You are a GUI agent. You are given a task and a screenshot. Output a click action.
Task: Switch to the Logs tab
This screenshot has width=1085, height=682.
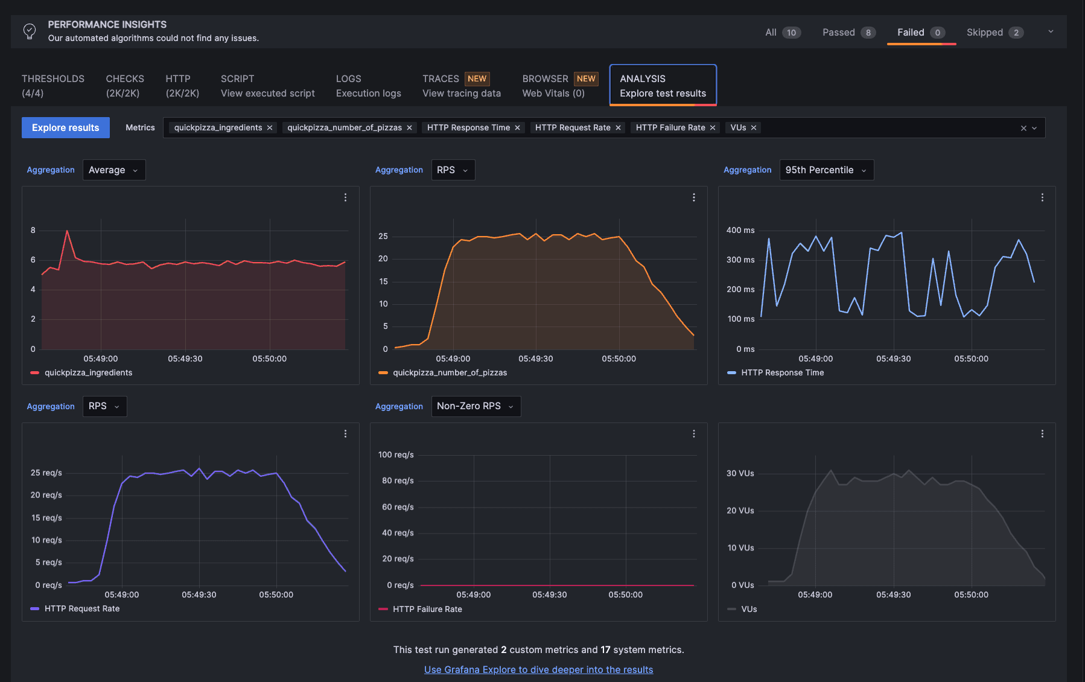tap(368, 85)
